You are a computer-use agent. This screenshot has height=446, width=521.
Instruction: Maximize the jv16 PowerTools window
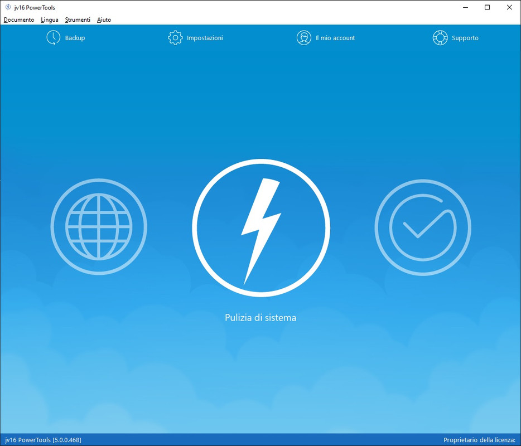(x=487, y=7)
